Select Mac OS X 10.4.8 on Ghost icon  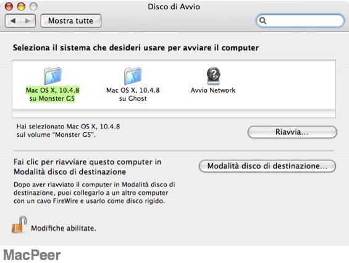[x=133, y=76]
